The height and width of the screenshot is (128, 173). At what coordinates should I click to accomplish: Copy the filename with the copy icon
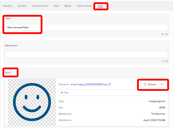[x=110, y=84]
